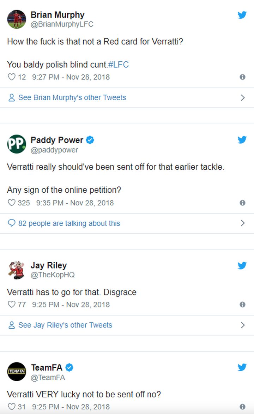Click Twitter bird icon on Brian Murphy's tweet

[242, 15]
